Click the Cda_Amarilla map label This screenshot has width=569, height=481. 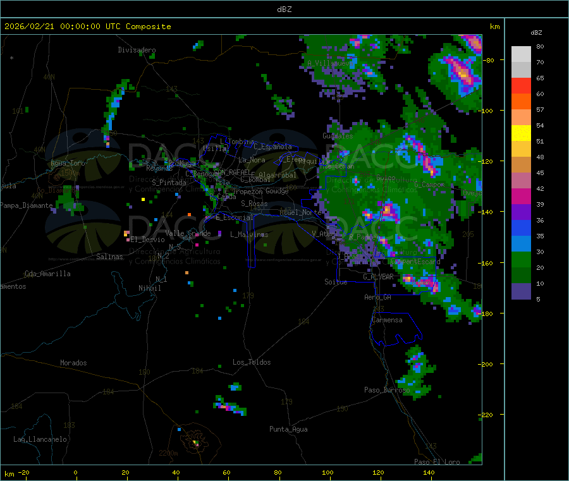coord(47,274)
